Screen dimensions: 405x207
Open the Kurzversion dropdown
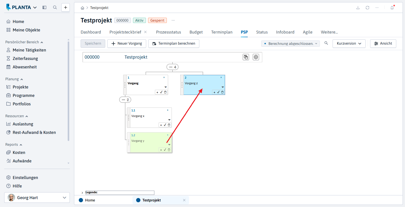pos(349,44)
